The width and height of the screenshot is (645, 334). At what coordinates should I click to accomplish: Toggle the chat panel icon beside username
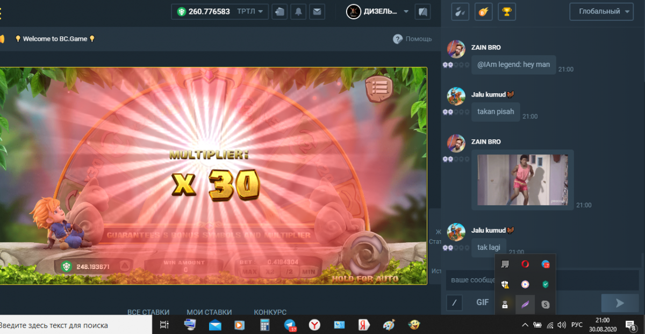click(x=422, y=11)
